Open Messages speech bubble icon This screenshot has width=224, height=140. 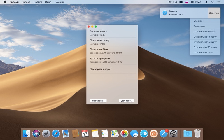134,134
